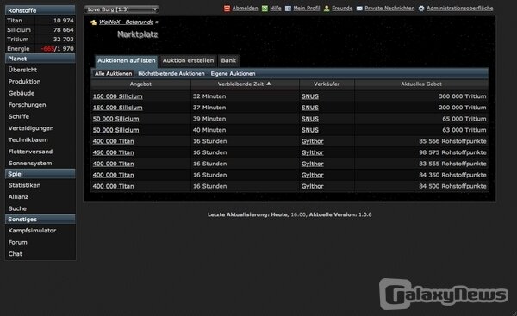Sort by Angebot column header

click(140, 84)
